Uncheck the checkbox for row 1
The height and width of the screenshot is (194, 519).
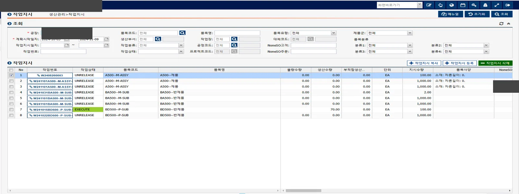coord(11,75)
